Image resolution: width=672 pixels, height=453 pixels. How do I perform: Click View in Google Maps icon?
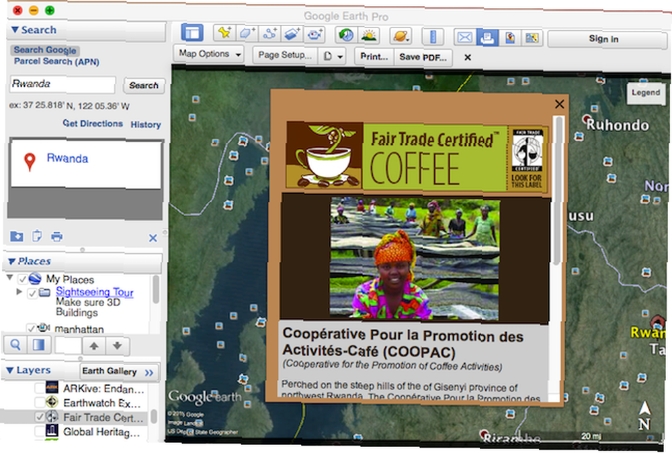532,38
